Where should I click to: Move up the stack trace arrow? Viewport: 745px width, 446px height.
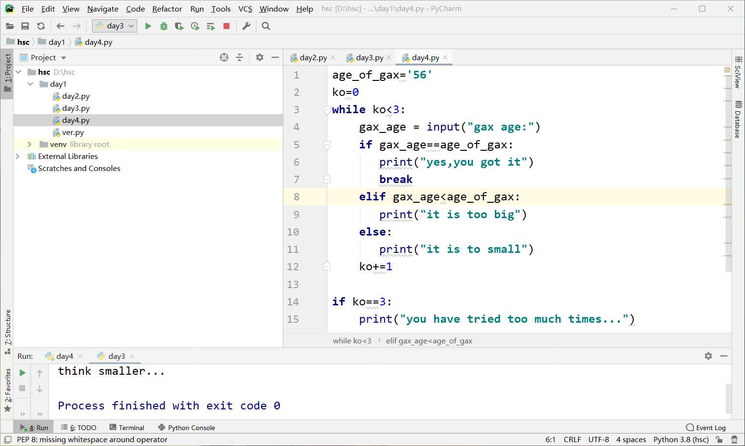[x=40, y=373]
